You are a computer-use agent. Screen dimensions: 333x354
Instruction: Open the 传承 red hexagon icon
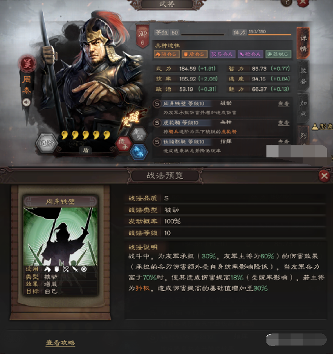point(124,144)
